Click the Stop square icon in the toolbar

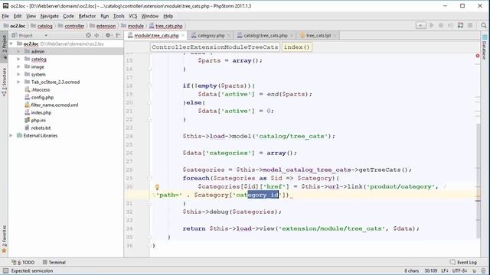pos(470,25)
